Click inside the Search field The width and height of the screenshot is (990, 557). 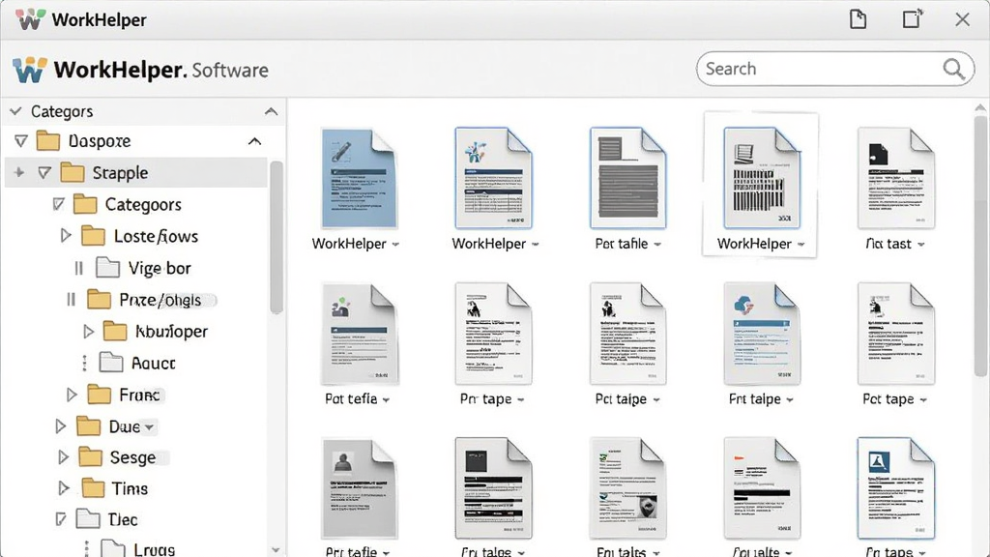[834, 69]
